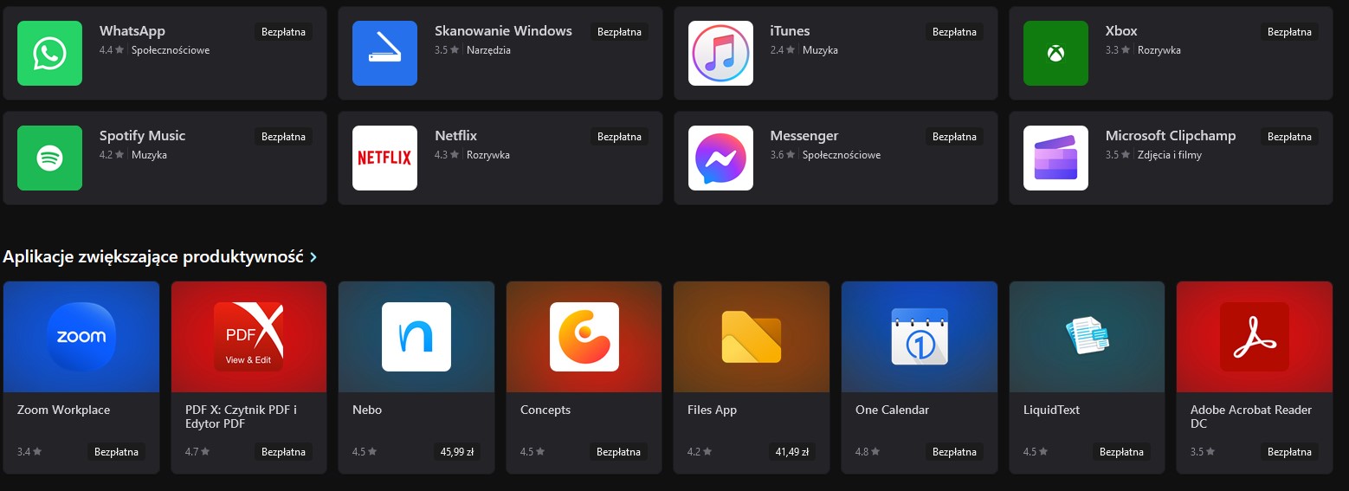Get Spotify Music with Bezpłatna button

point(284,137)
